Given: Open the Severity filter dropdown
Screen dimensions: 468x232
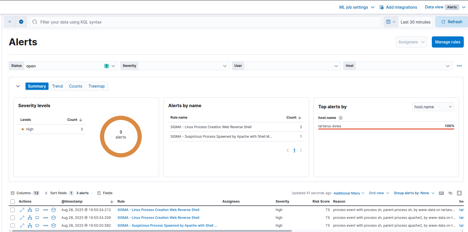Looking at the screenshot, I should tap(175, 66).
